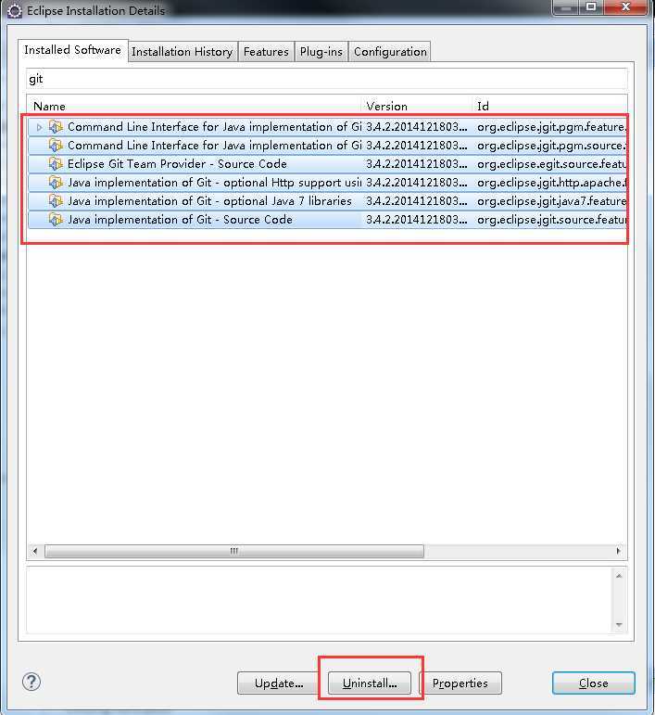The width and height of the screenshot is (655, 715).
Task: Click feature icon of org.eclipse.jgit.pgm.feature row
Action: pos(56,127)
